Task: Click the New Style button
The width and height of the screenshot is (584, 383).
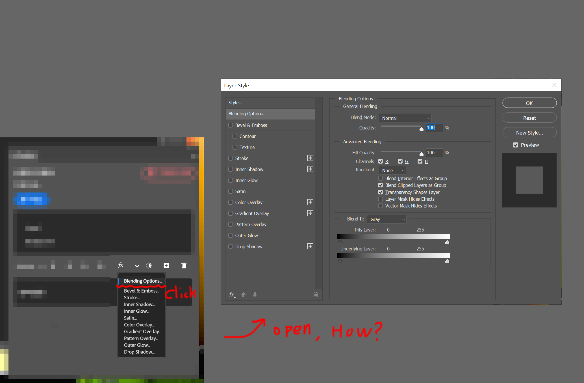Action: click(x=529, y=133)
